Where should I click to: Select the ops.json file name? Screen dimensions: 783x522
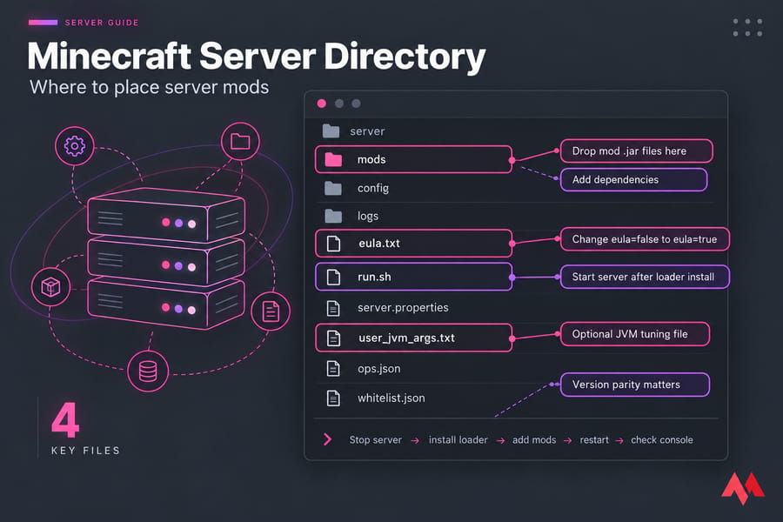tap(379, 369)
